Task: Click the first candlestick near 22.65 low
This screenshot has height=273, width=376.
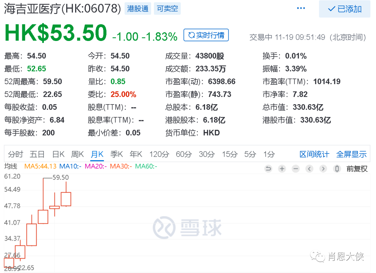Action: click(x=9, y=263)
